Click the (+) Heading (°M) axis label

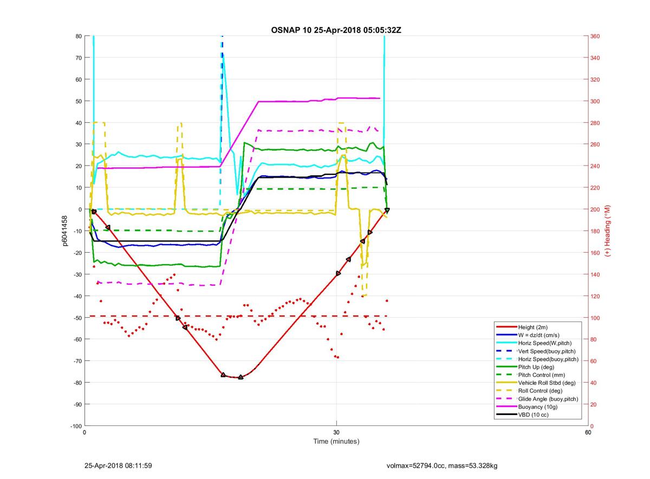pos(608,231)
